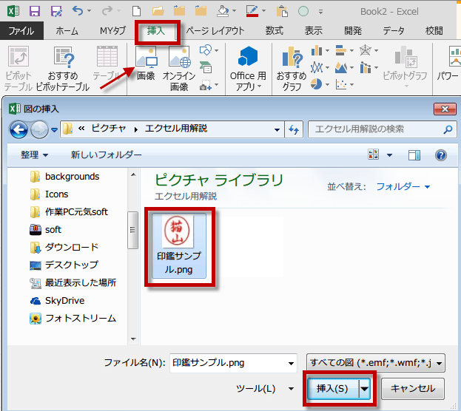Expand the 並べ替え フォルダー sort dropdown
The height and width of the screenshot is (411, 461).
click(403, 186)
